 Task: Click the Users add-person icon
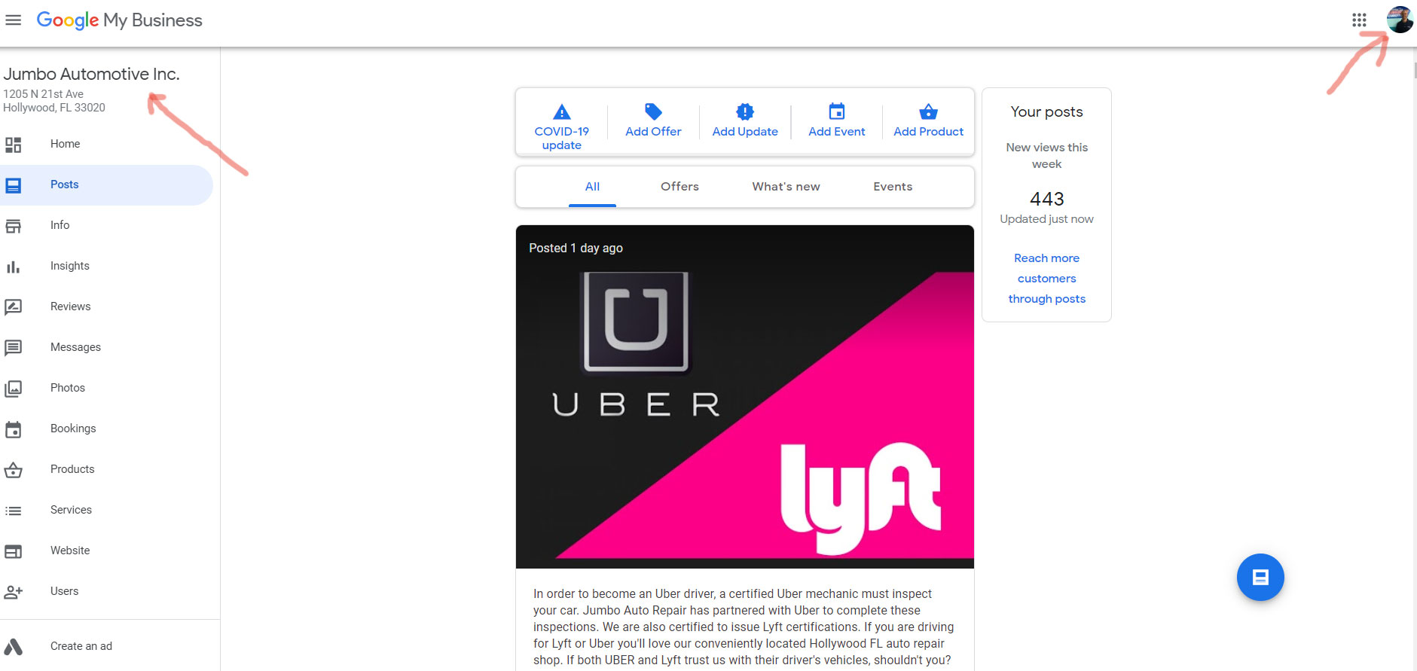point(14,592)
